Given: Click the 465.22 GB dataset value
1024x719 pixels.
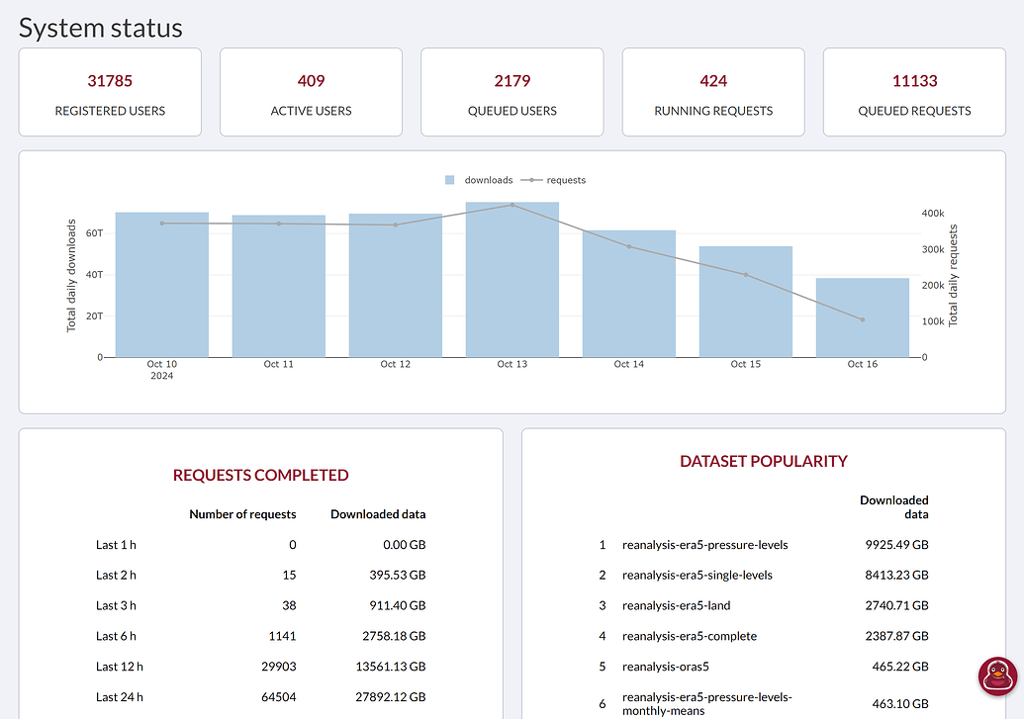Looking at the screenshot, I should [900, 667].
